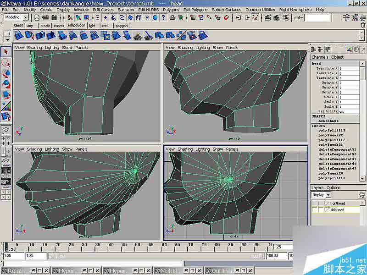Image resolution: width=367 pixels, height=275 pixels.
Task: Pick the Rotate tool in toolbox
Action: (x=6, y=84)
